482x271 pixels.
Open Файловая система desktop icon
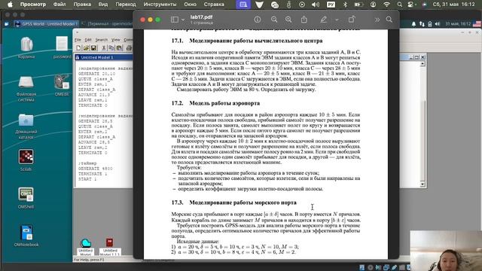(x=26, y=89)
